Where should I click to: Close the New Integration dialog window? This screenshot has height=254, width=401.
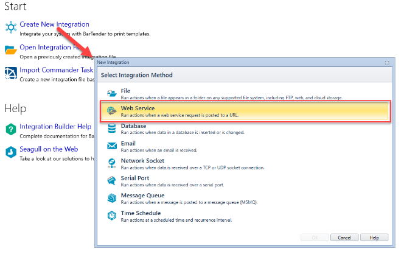[x=387, y=63]
